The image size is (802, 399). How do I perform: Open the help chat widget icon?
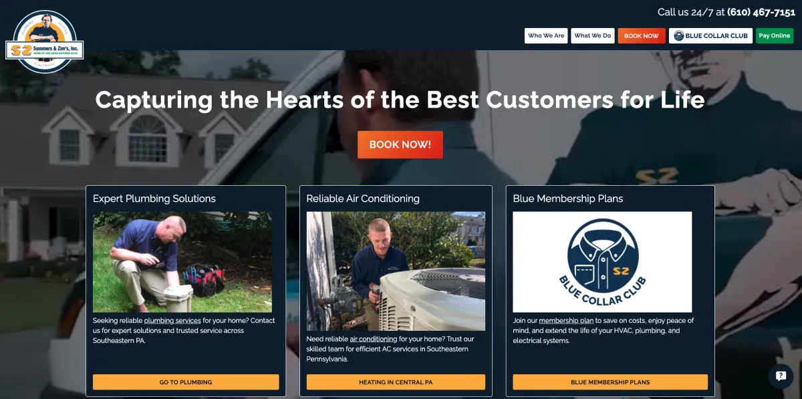[781, 376]
